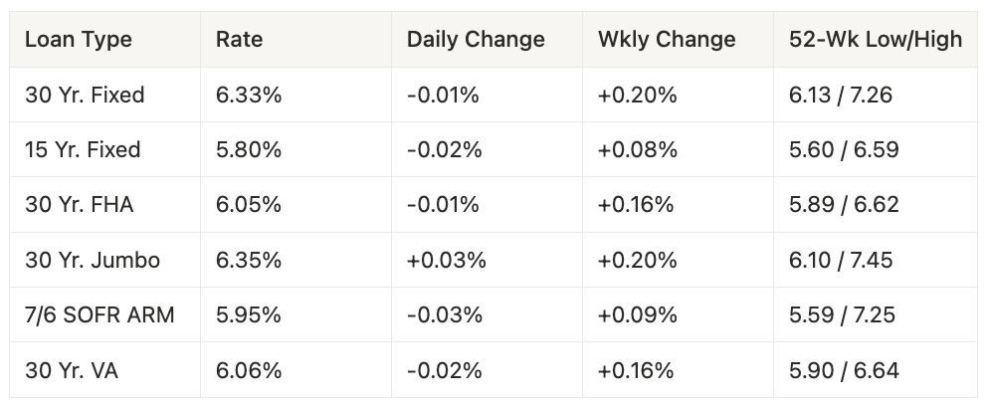Viewport: 987px width, 410px height.
Task: Select the Daily Change column header
Action: (476, 40)
